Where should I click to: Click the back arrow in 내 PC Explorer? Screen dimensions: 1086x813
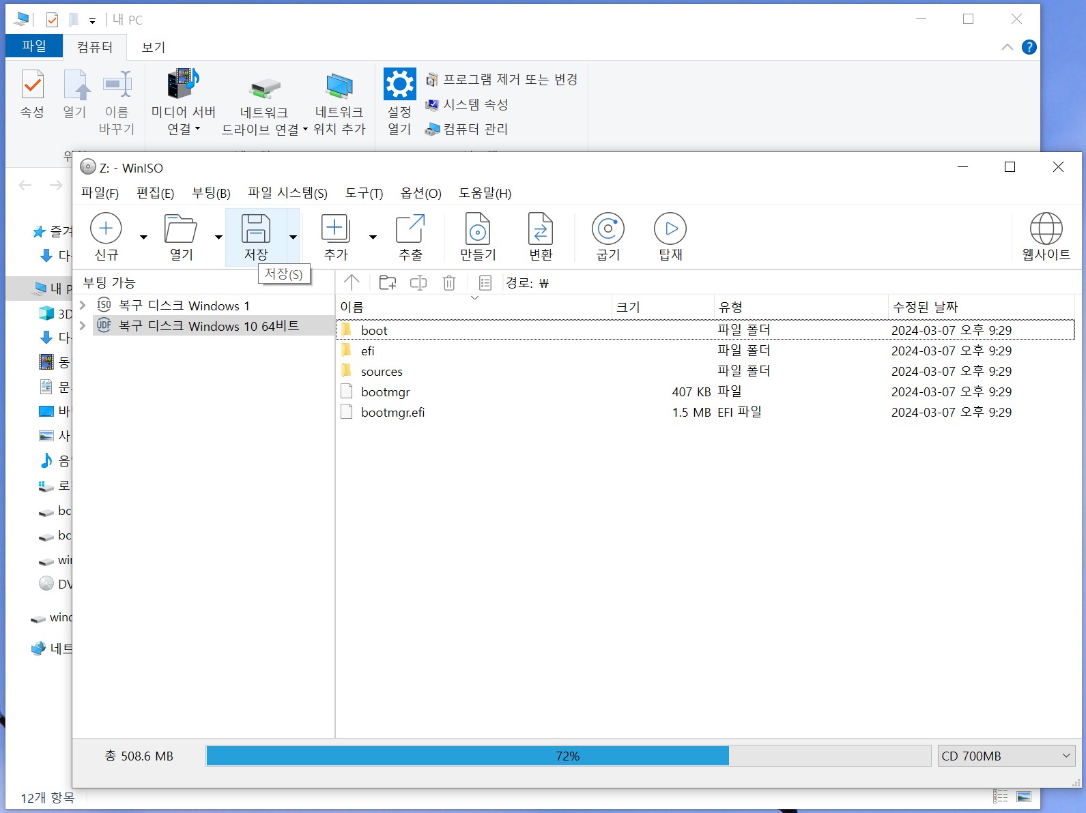coord(25,185)
